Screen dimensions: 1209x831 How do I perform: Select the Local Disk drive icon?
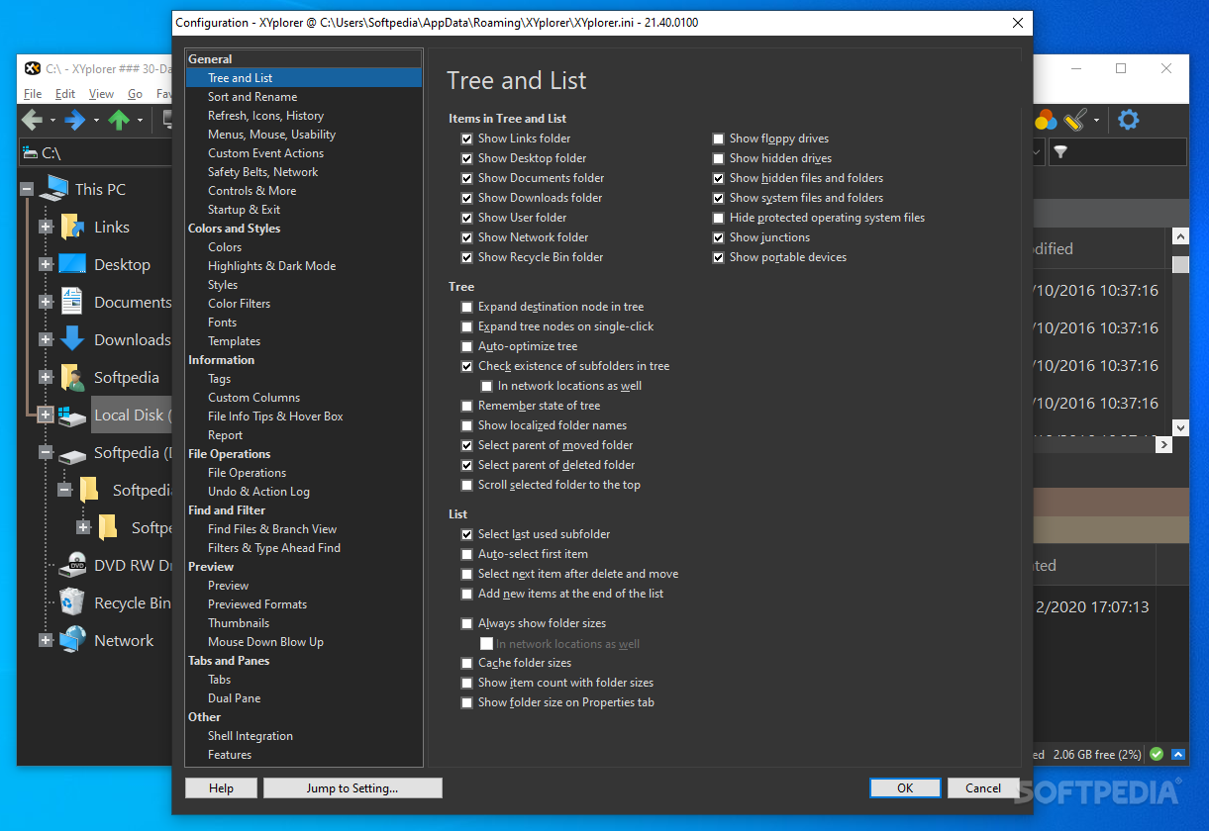click(72, 416)
